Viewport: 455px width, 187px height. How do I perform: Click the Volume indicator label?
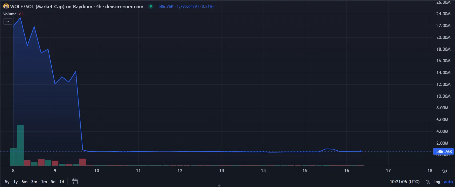[10, 14]
